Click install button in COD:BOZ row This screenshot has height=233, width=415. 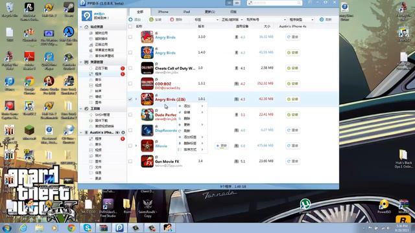pos(292,83)
